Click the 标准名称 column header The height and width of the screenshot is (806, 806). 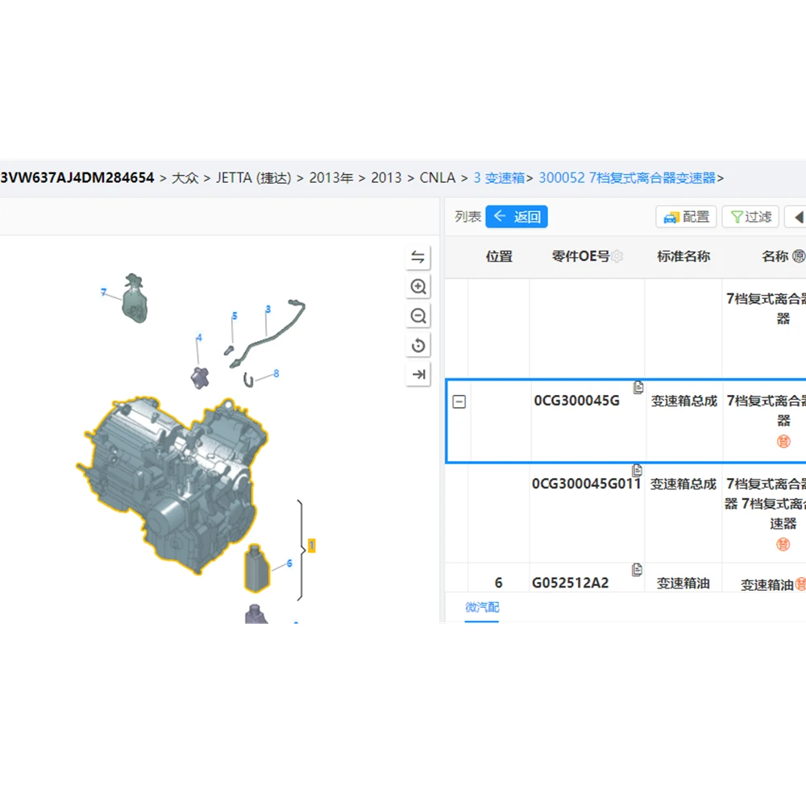tap(683, 256)
